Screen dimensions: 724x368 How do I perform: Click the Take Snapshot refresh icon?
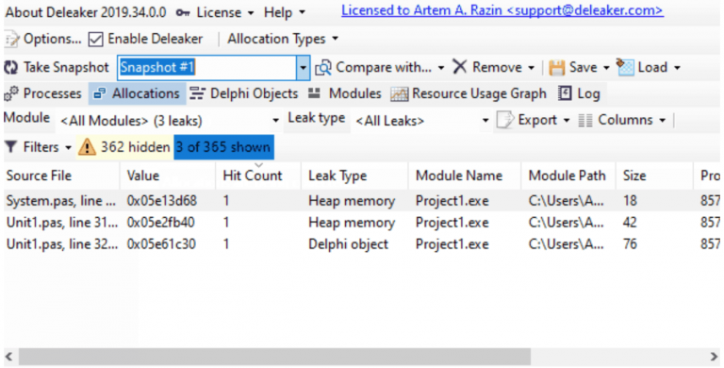[x=10, y=68]
